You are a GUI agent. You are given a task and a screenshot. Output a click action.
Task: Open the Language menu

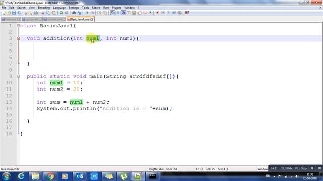click(x=59, y=8)
